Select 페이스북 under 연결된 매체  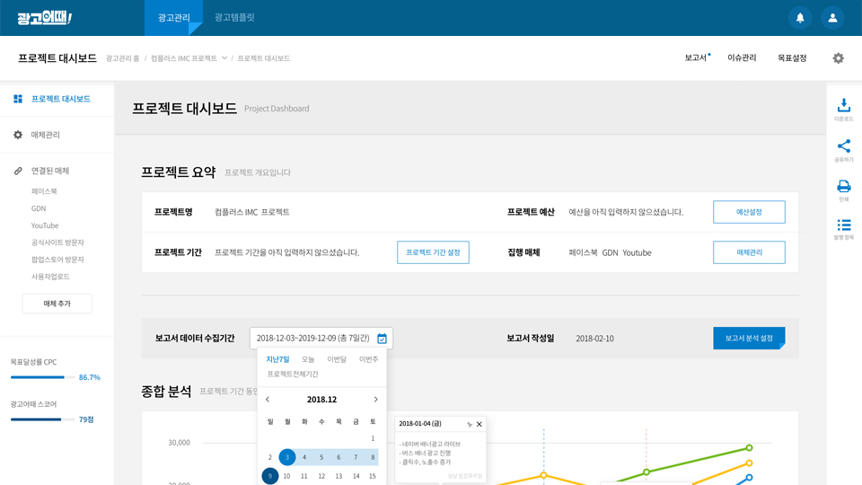[x=44, y=191]
